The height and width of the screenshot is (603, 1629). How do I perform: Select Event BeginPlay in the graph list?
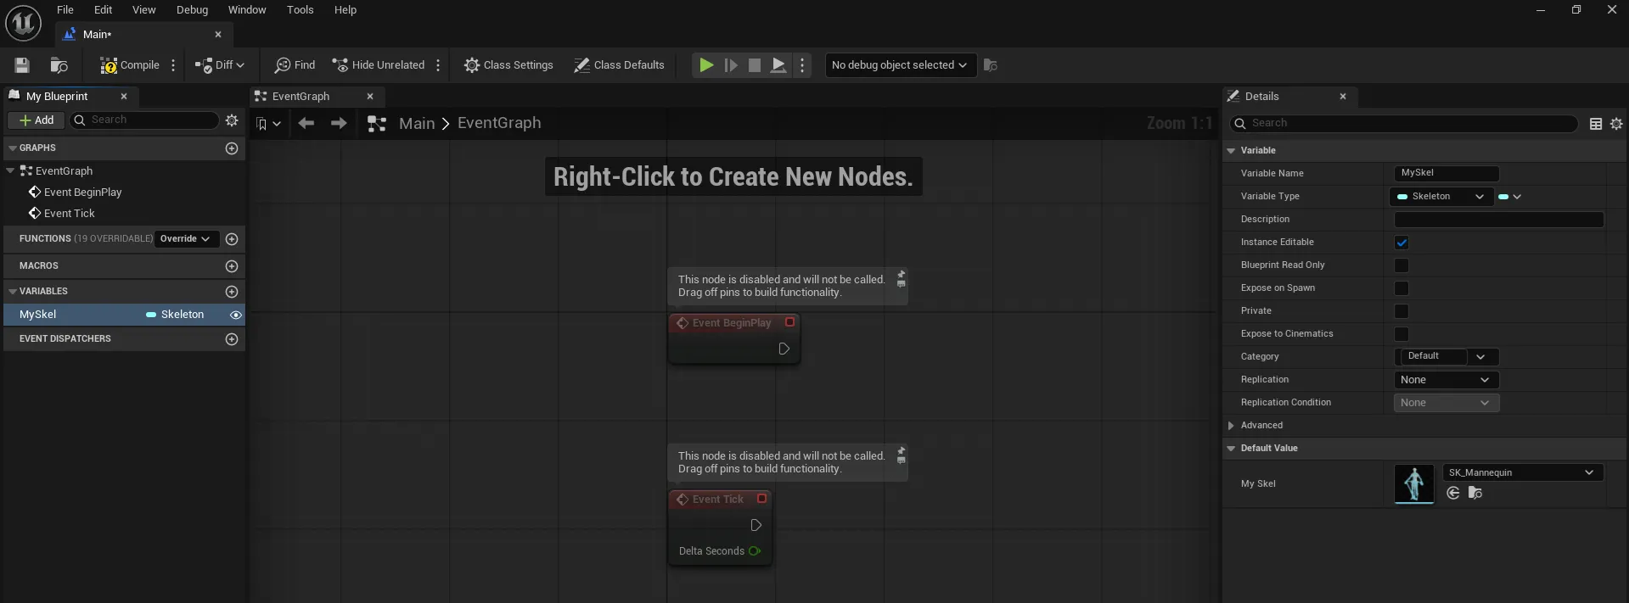[82, 193]
